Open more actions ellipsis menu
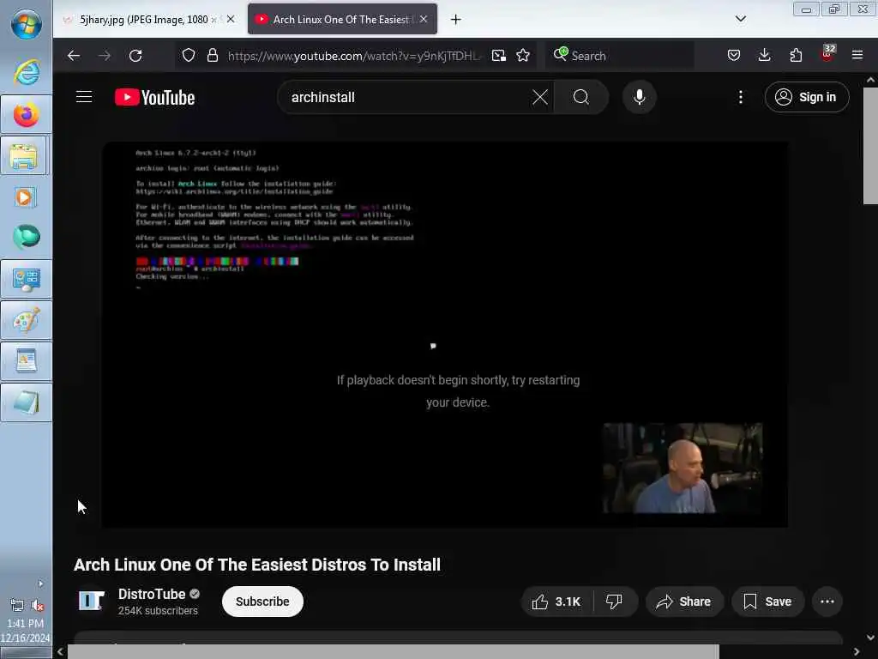This screenshot has height=659, width=878. tap(827, 602)
